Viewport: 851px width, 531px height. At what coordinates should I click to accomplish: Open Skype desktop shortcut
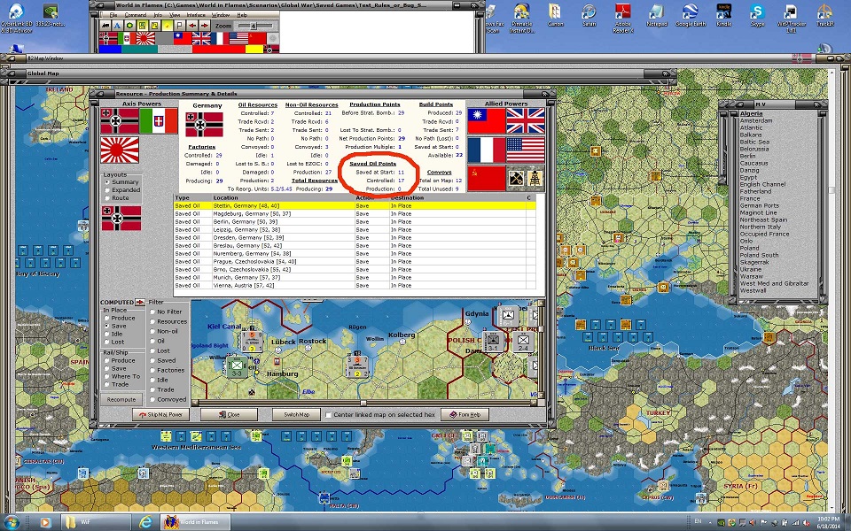(x=756, y=15)
